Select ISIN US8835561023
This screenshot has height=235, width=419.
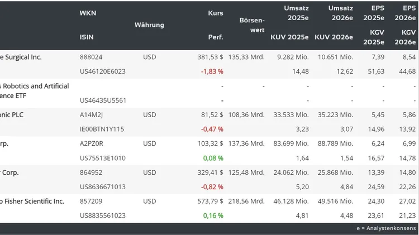pyautogui.click(x=103, y=216)
